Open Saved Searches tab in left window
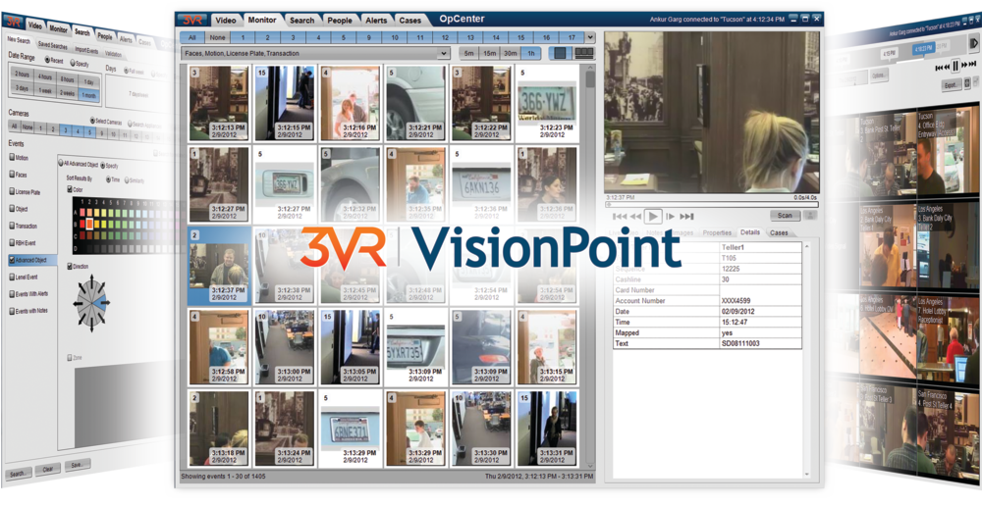 (53, 46)
